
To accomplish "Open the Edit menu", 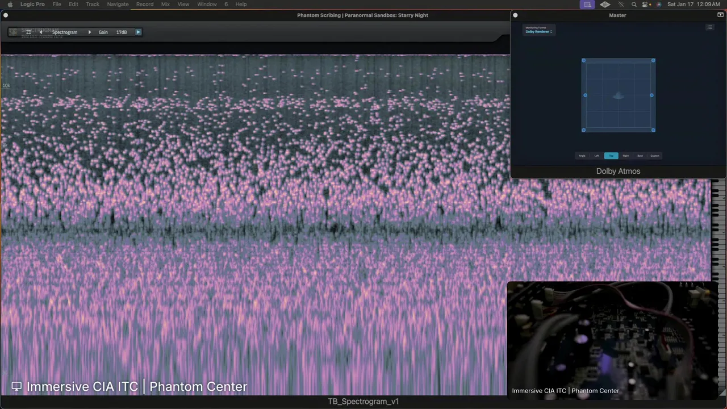I will click(x=73, y=4).
